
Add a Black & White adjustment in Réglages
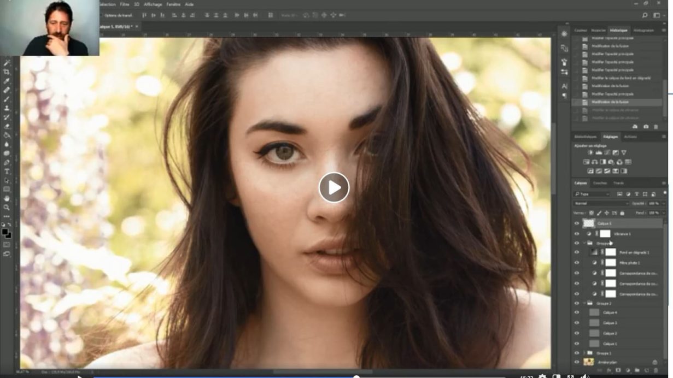(x=602, y=162)
